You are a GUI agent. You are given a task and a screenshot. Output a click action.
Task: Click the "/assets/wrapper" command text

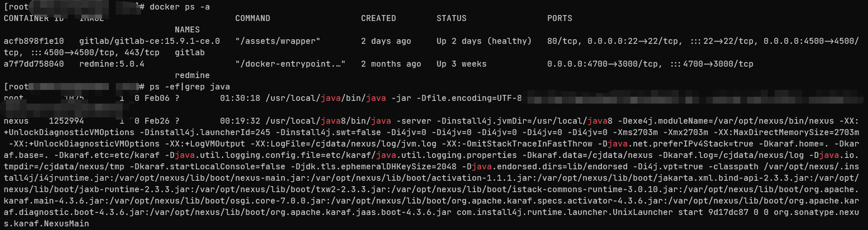278,41
